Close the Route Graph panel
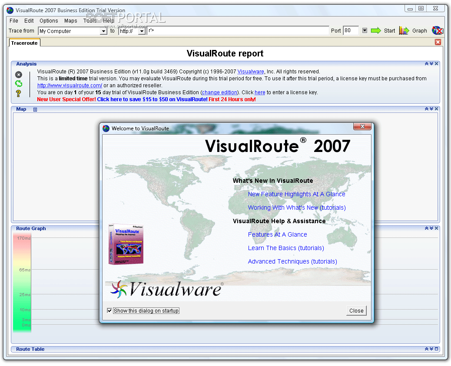Viewport: 451px width, 366px height. point(436,228)
